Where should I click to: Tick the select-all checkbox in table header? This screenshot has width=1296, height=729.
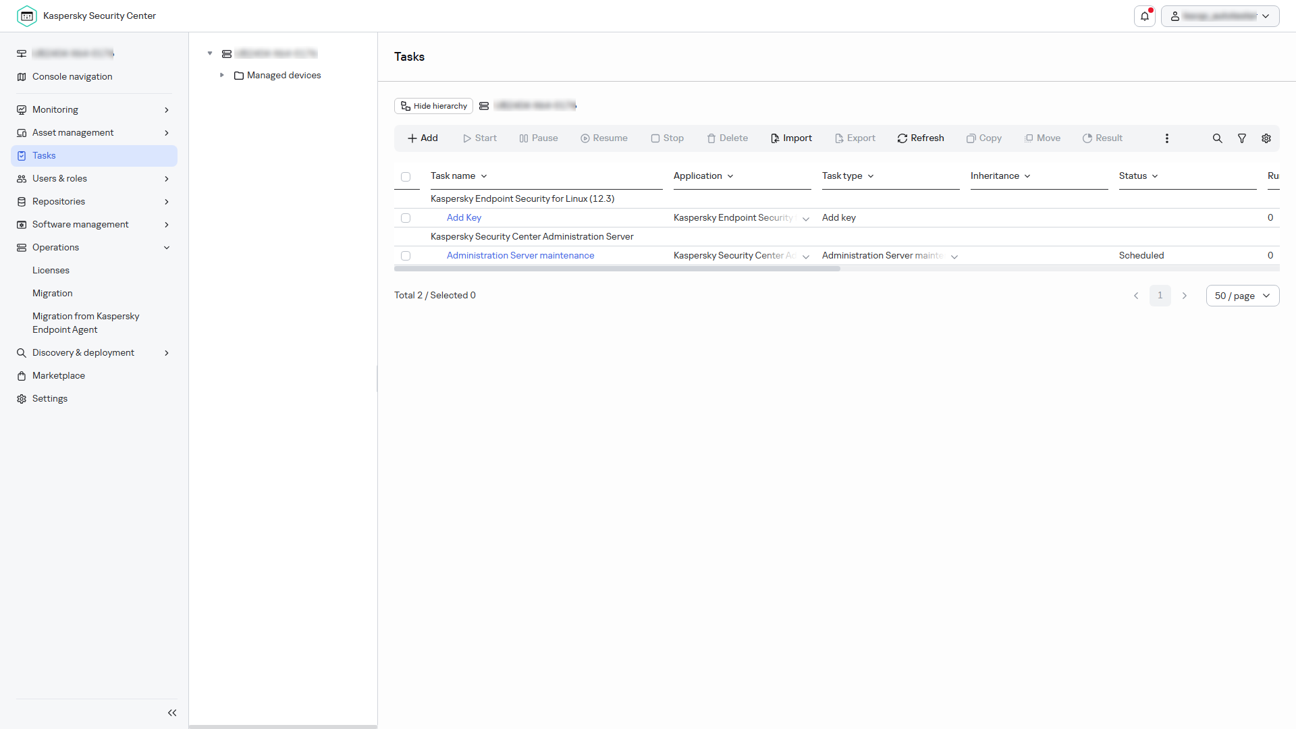(406, 177)
